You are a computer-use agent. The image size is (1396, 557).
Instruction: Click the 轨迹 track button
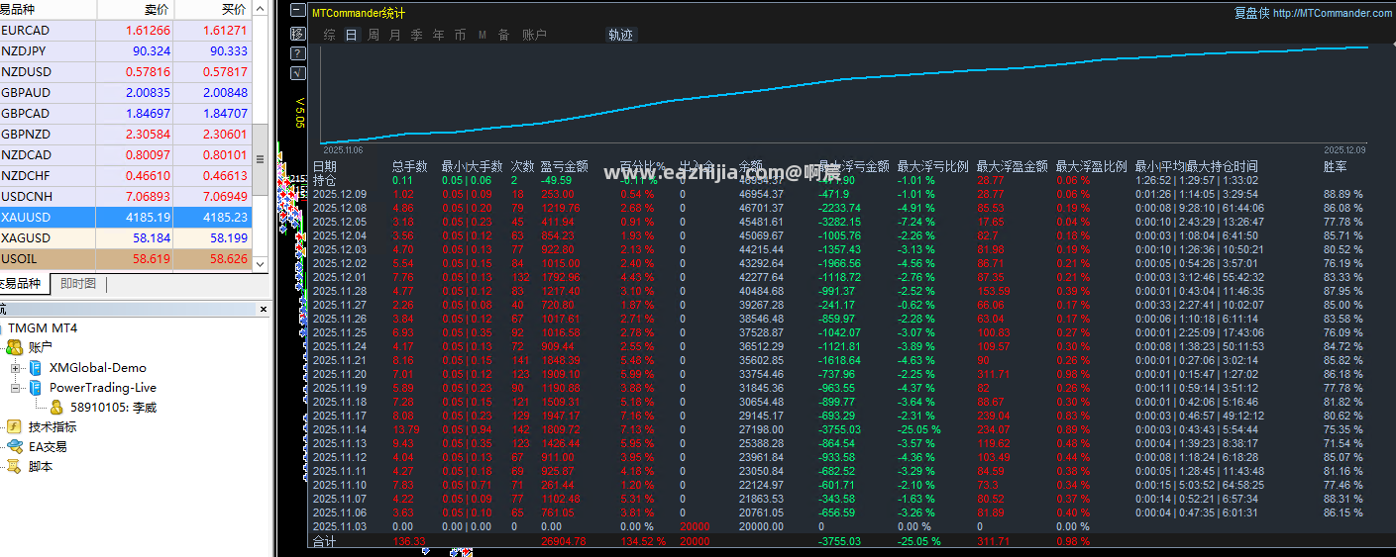(x=620, y=35)
